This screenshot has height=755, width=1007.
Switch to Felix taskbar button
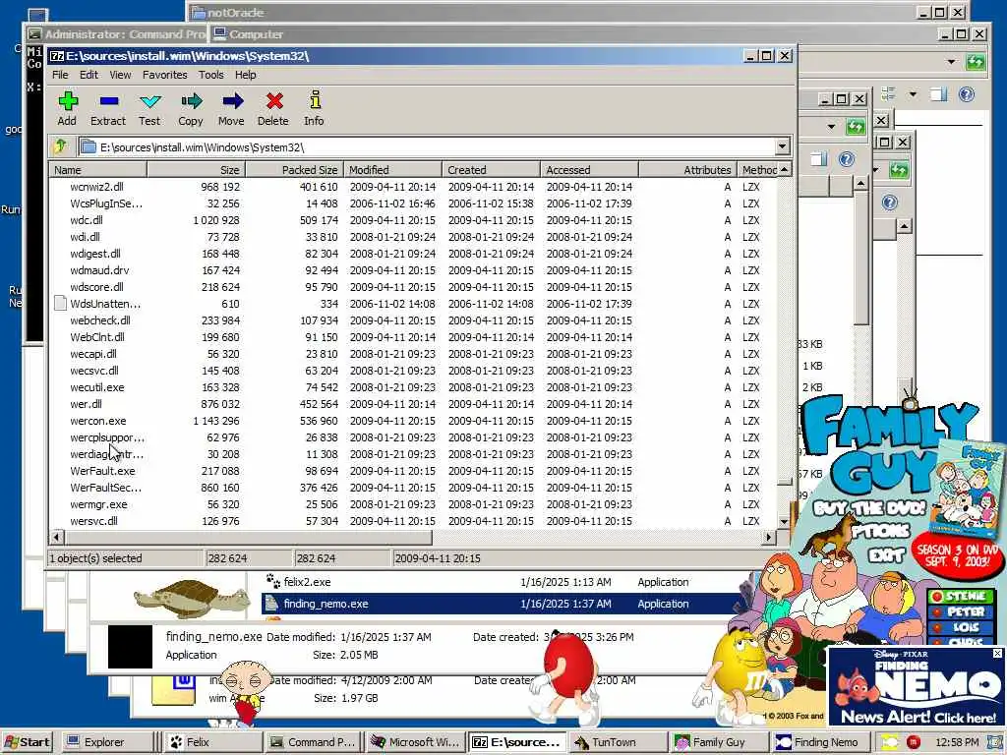click(213, 742)
